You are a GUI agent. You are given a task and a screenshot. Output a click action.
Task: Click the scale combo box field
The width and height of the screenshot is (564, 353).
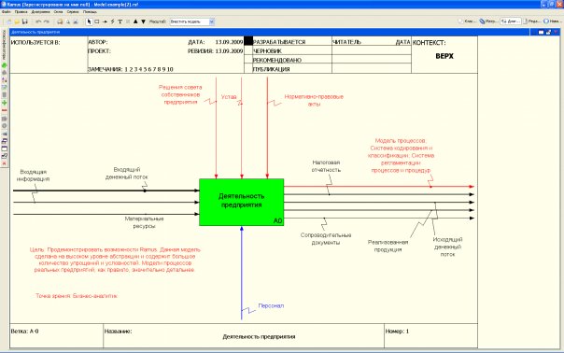point(191,21)
